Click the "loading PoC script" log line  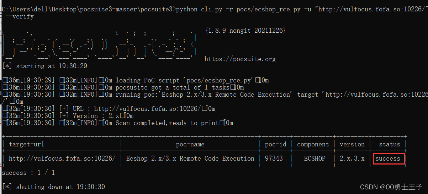click(136, 80)
